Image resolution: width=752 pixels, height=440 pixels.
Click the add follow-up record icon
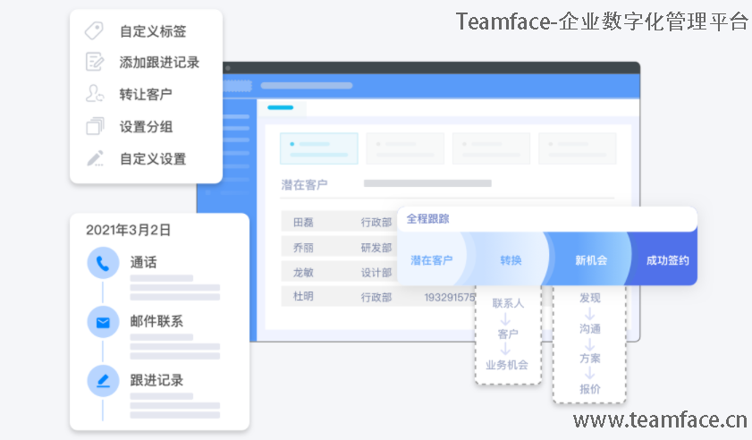pos(95,63)
